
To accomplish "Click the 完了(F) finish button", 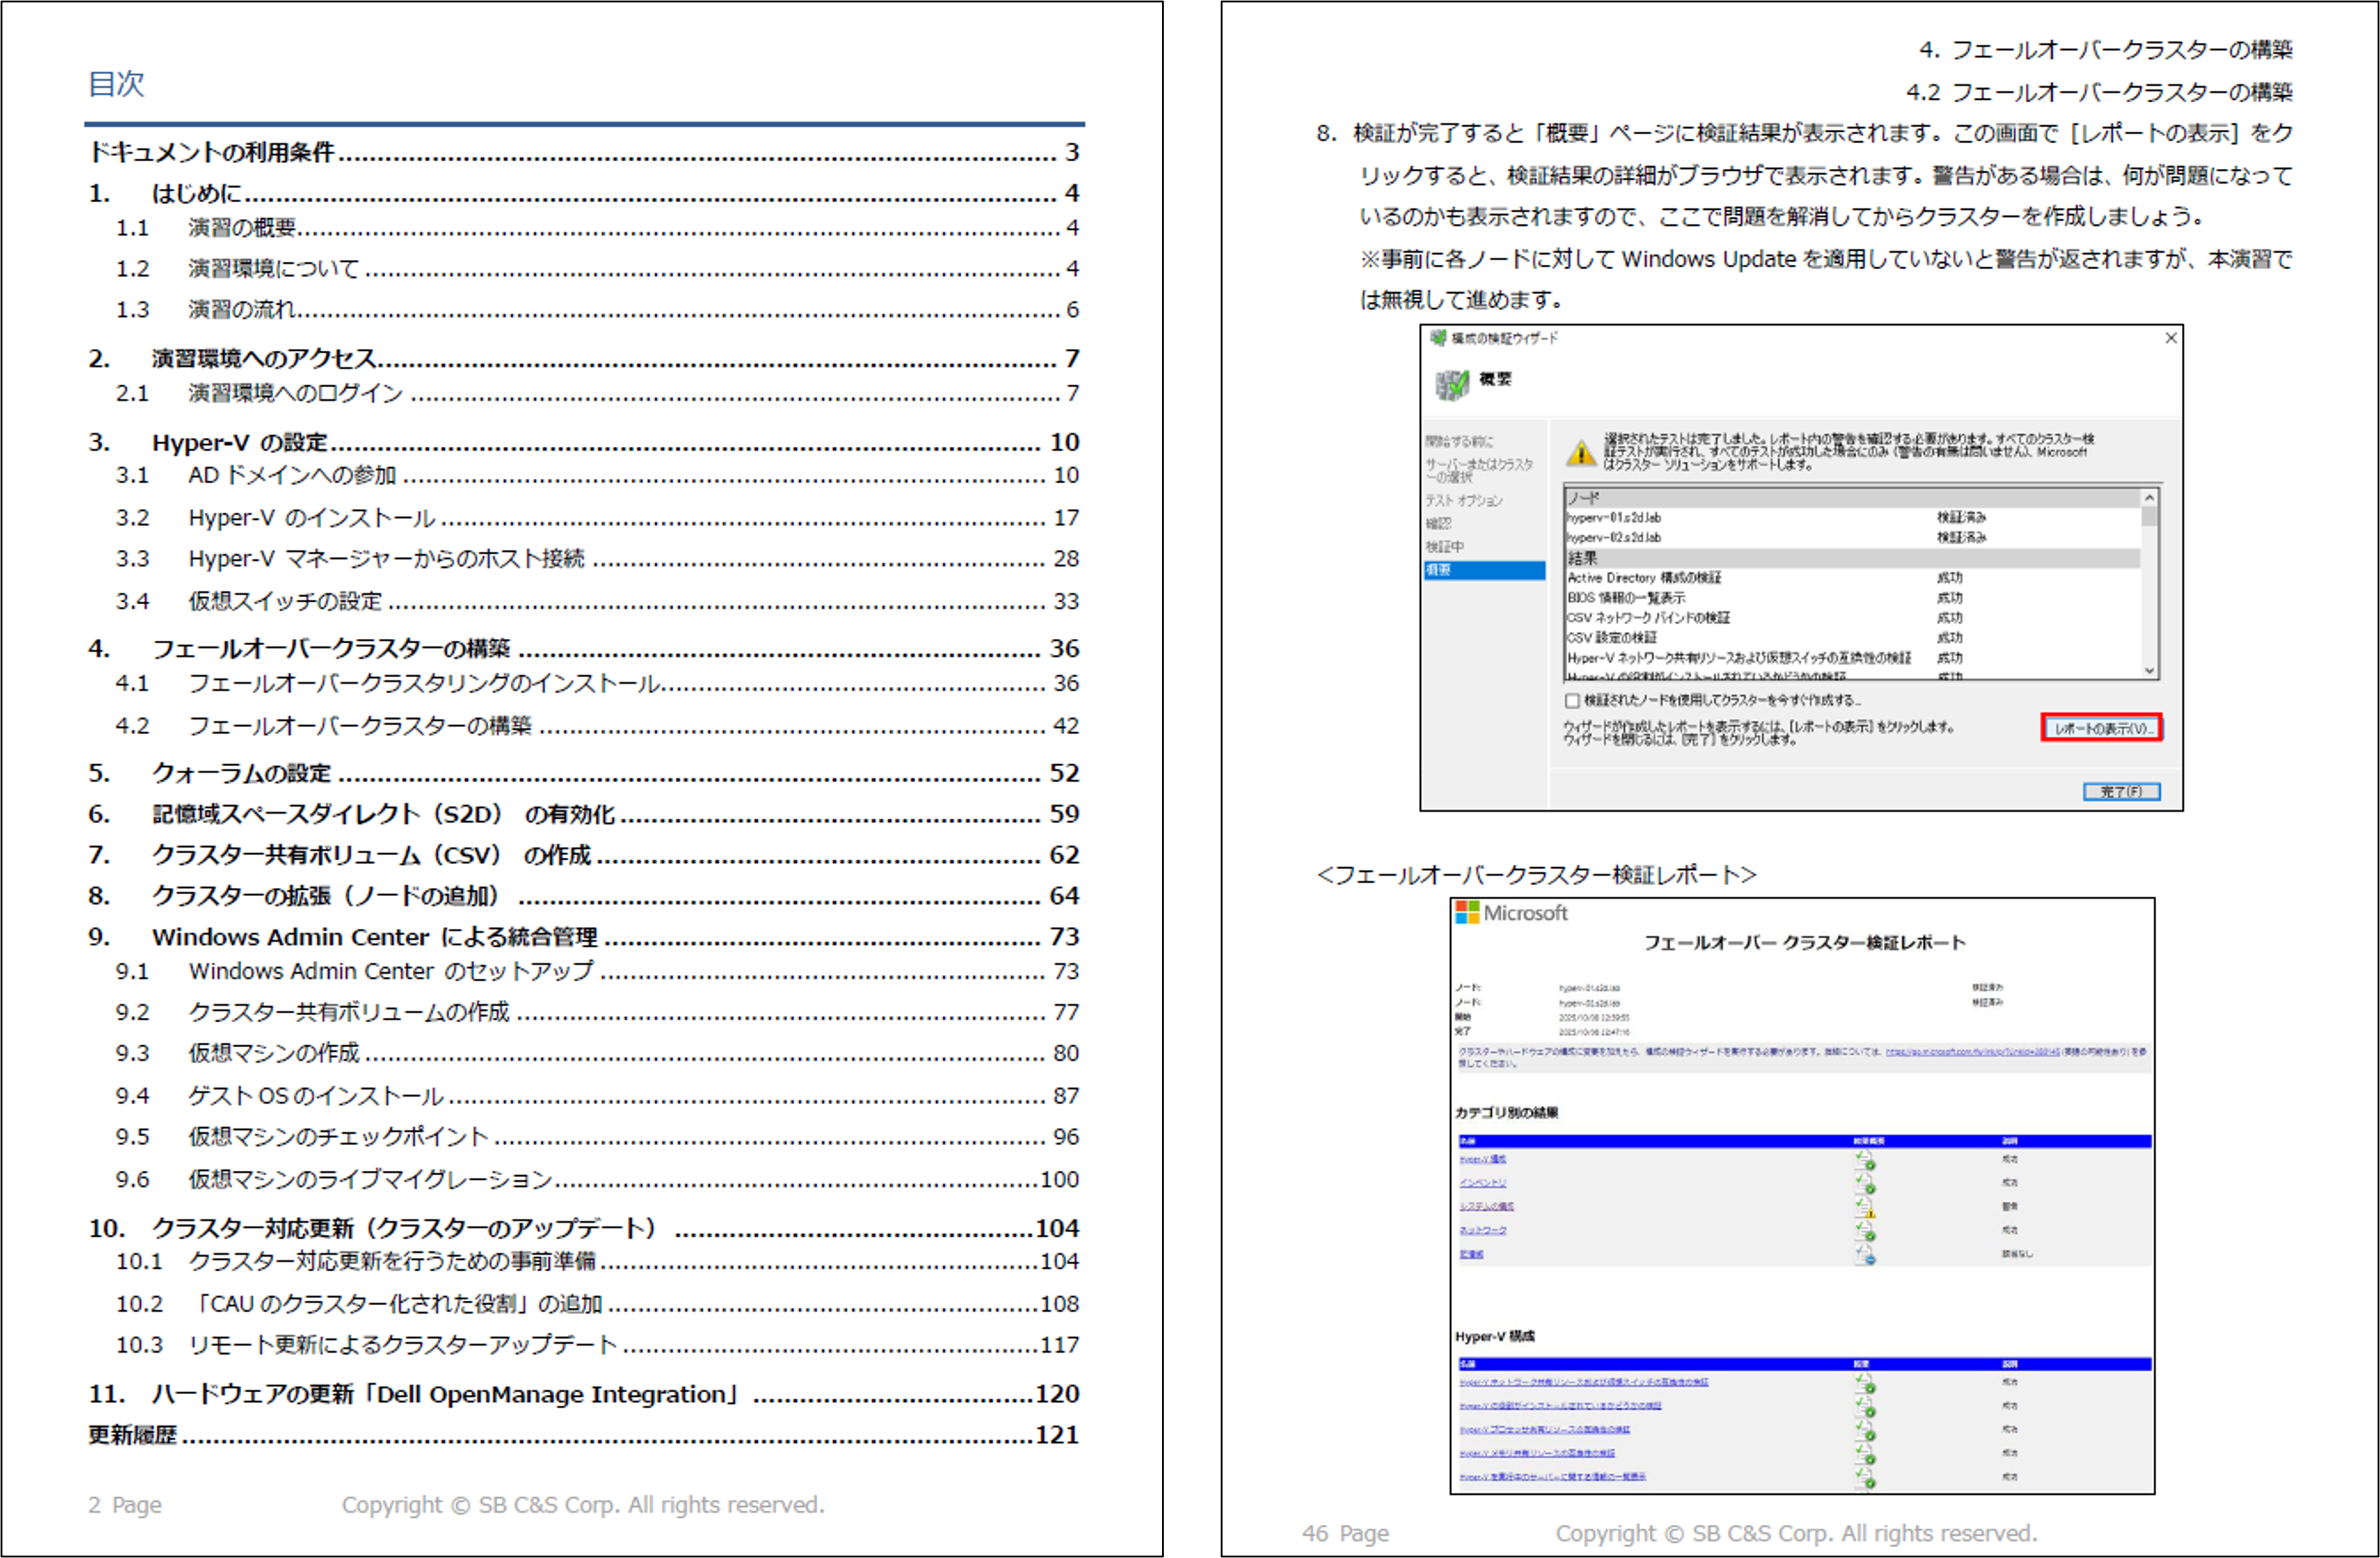I will 2121,791.
